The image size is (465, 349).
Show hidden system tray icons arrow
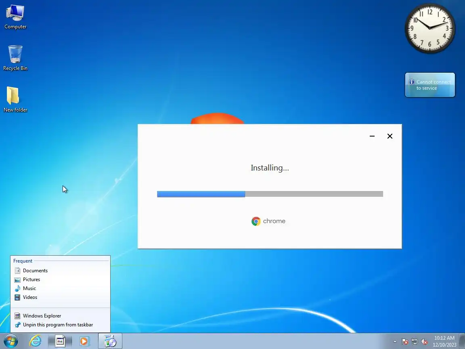(395, 341)
